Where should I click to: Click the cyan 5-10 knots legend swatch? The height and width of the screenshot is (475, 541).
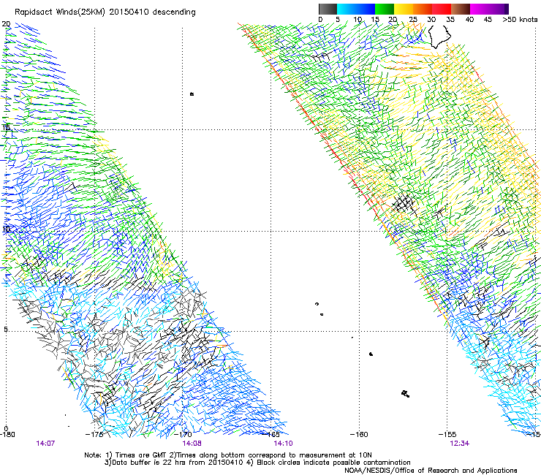pos(347,9)
